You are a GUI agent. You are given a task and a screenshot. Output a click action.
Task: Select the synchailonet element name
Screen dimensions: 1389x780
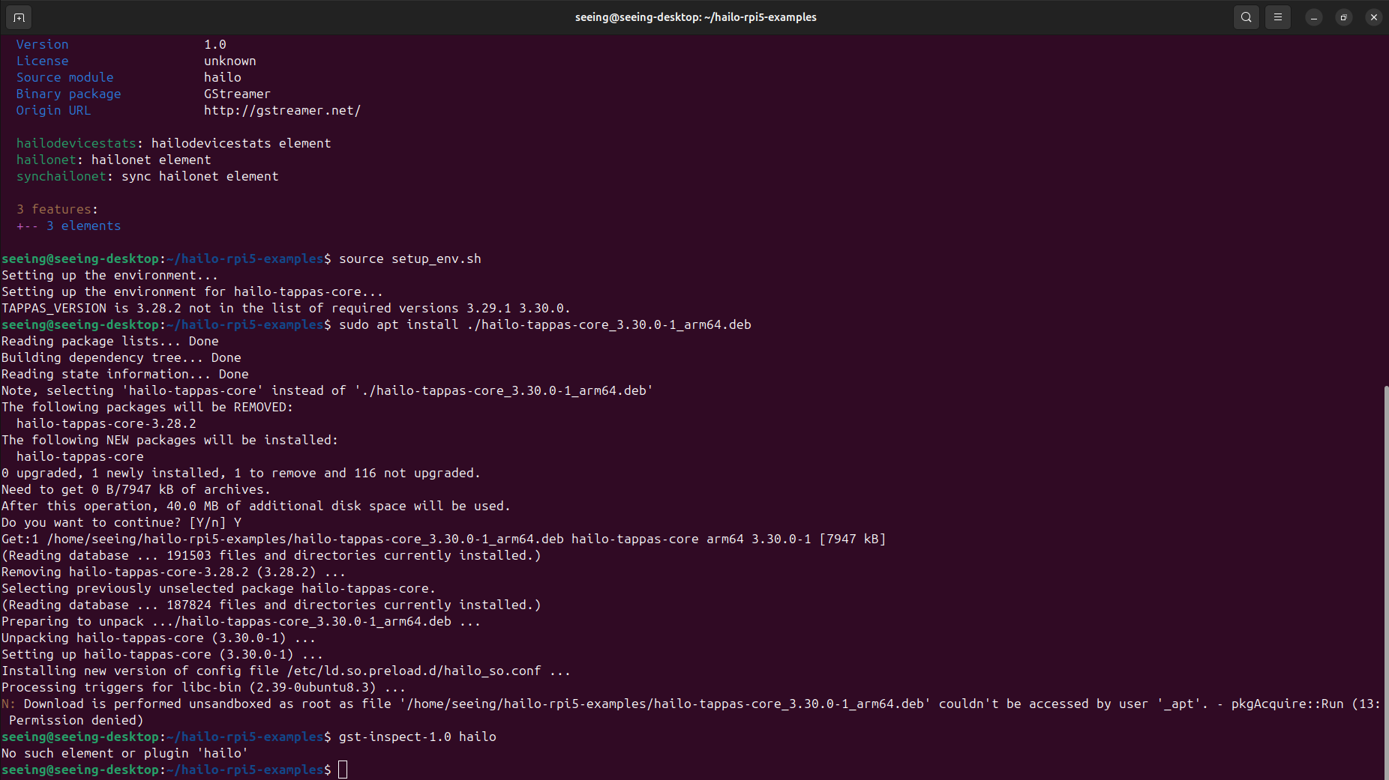click(61, 176)
